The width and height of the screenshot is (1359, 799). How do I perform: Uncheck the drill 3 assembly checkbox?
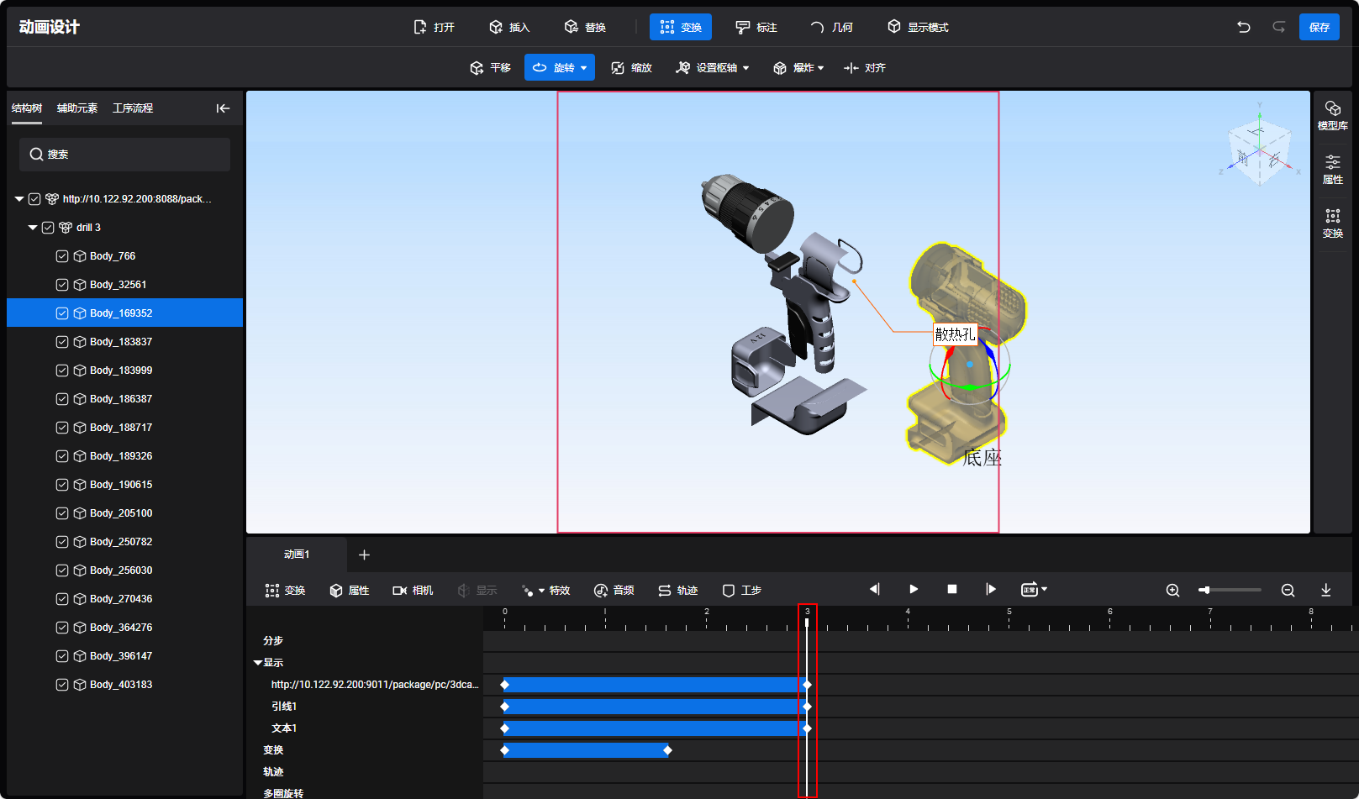pyautogui.click(x=48, y=228)
